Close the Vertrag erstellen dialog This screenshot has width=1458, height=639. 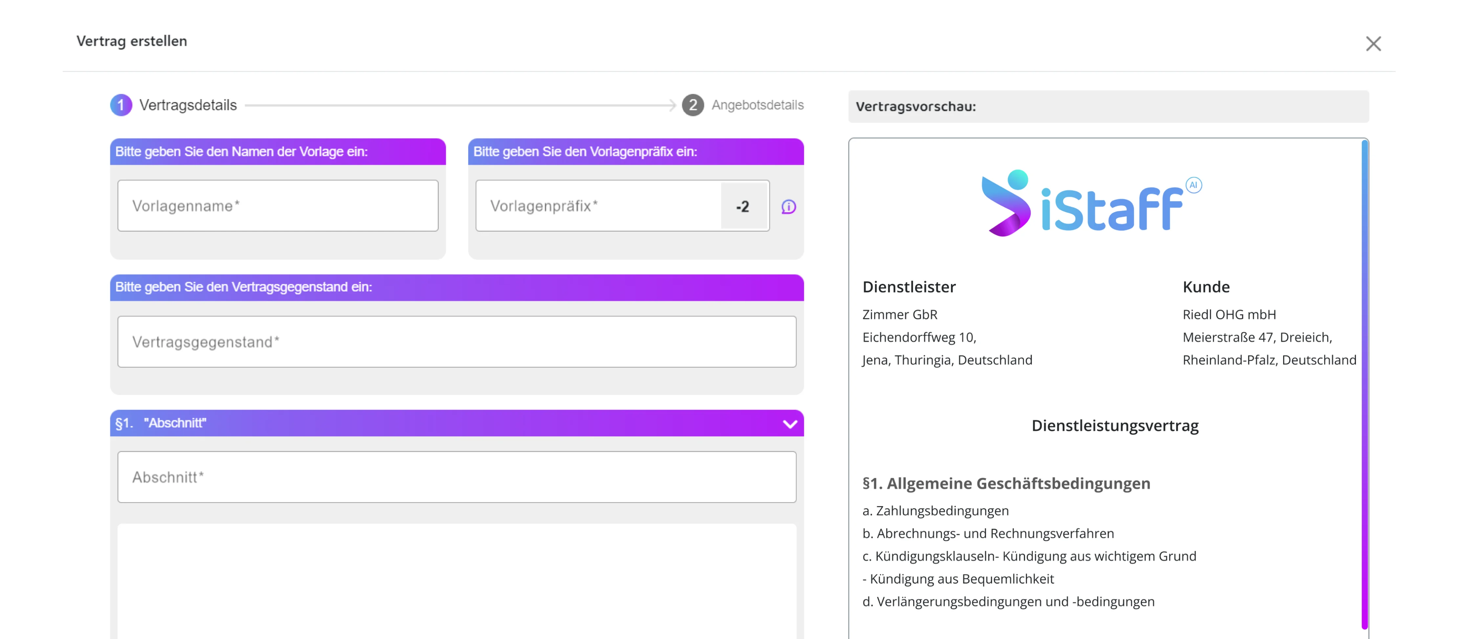coord(1373,44)
